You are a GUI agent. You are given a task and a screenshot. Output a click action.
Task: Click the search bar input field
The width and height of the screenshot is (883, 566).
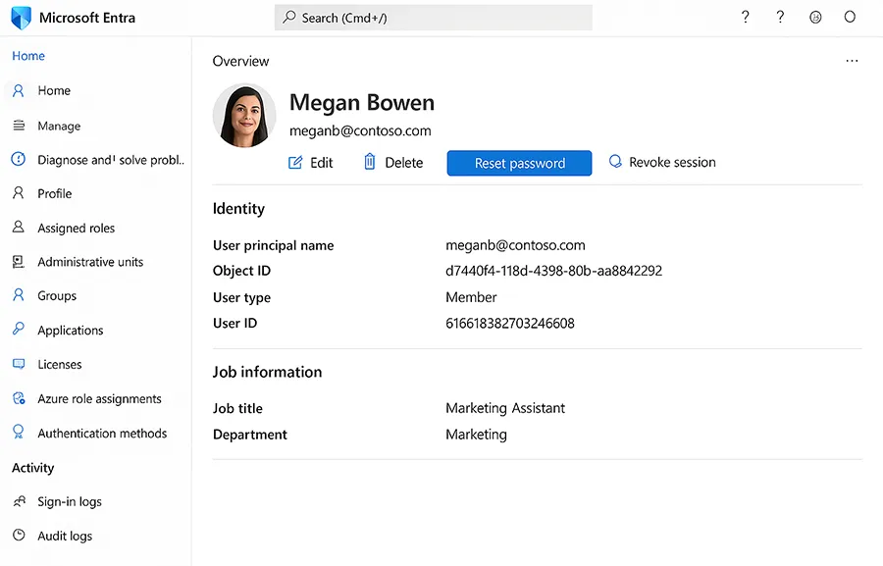(x=432, y=17)
